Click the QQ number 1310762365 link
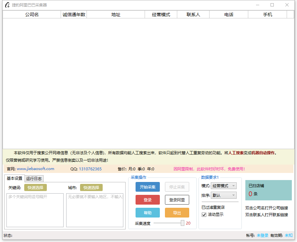Viewport: 297px width, 242px height. [x=90, y=169]
